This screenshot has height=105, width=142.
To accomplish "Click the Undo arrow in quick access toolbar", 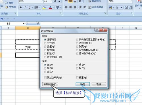I will coord(2,19).
